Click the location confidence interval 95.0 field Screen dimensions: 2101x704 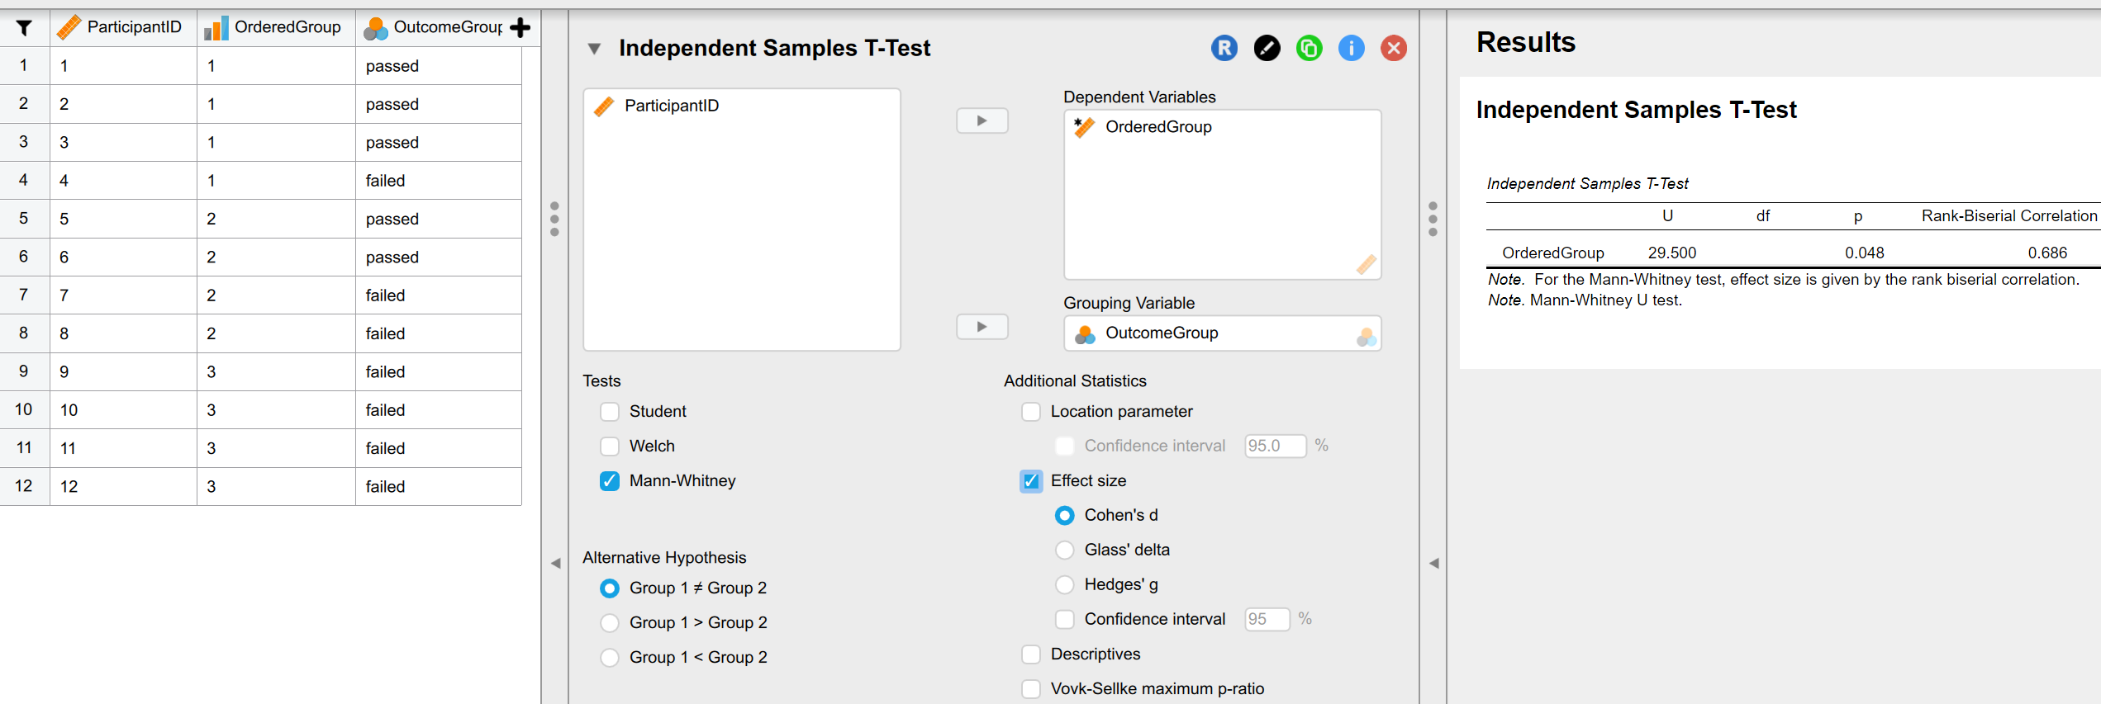(1274, 446)
